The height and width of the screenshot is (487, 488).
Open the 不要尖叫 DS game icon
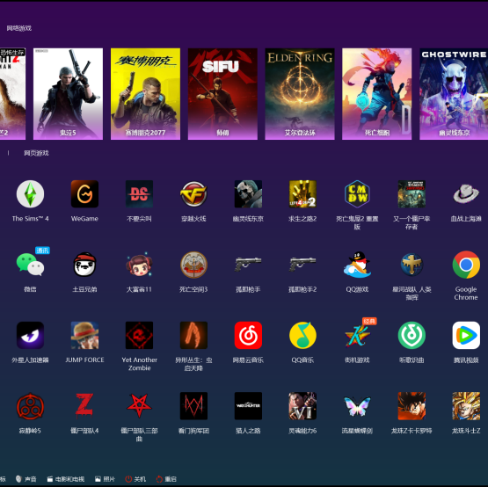(x=139, y=194)
